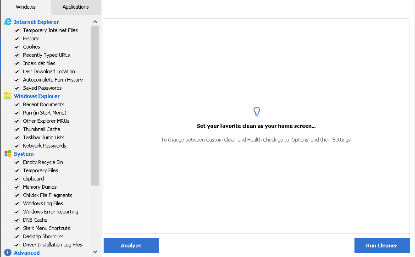This screenshot has width=415, height=257.
Task: Click the scroll down arrow of the list
Action: (95, 252)
